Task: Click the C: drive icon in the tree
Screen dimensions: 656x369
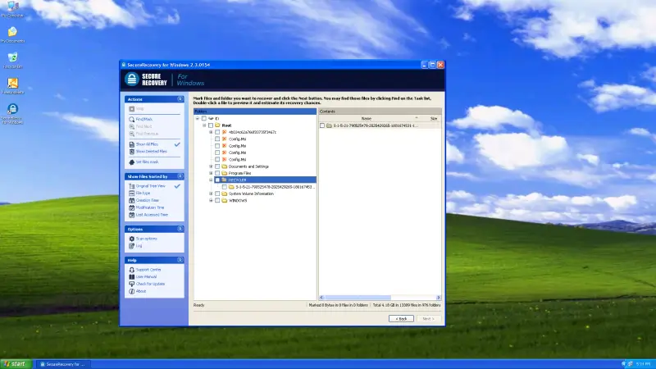Action: pyautogui.click(x=212, y=118)
